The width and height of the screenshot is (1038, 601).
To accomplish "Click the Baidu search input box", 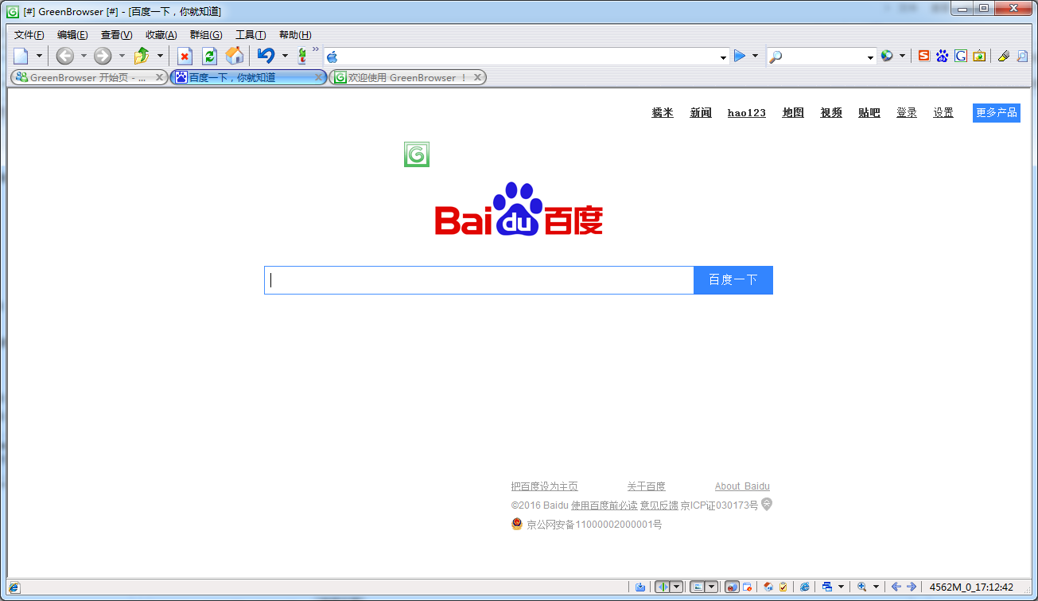I will click(479, 280).
